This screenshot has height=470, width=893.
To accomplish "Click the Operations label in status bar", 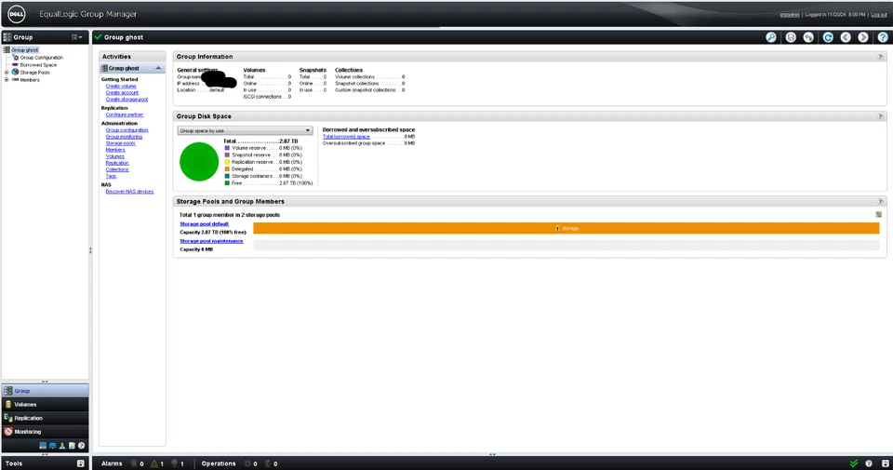I will (x=218, y=463).
